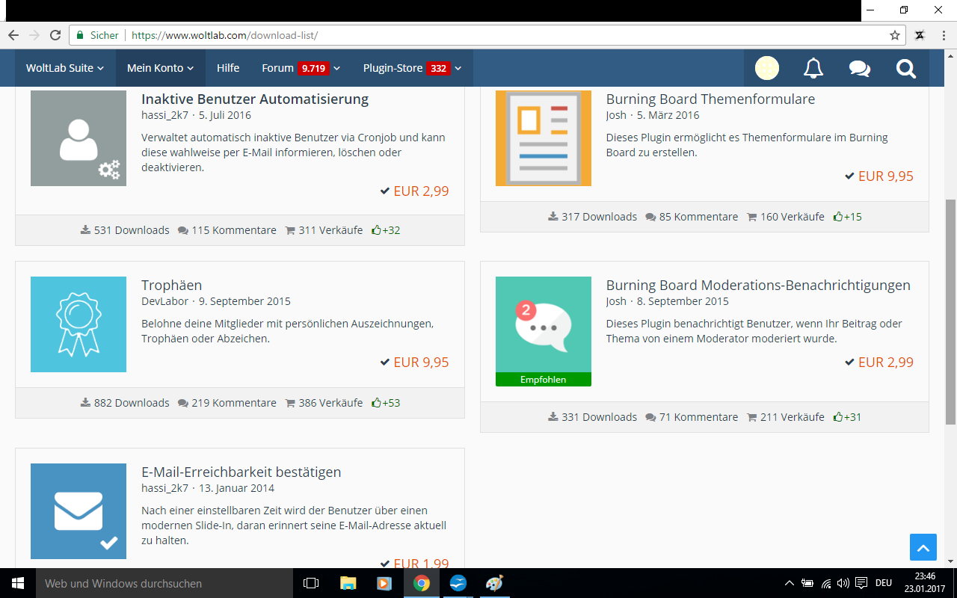957x598 pixels.
Task: Open the notifications bell icon
Action: (813, 69)
